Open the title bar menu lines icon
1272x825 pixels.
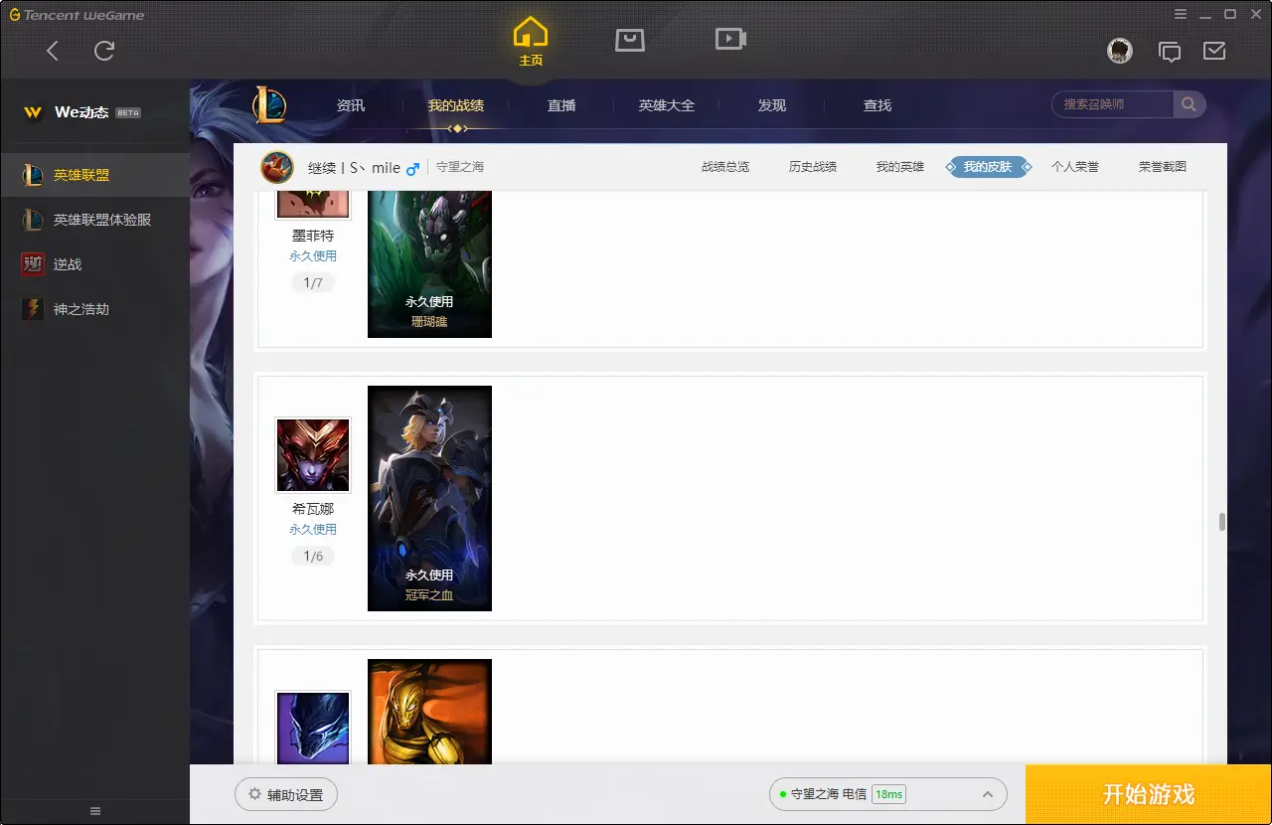pos(1180,14)
